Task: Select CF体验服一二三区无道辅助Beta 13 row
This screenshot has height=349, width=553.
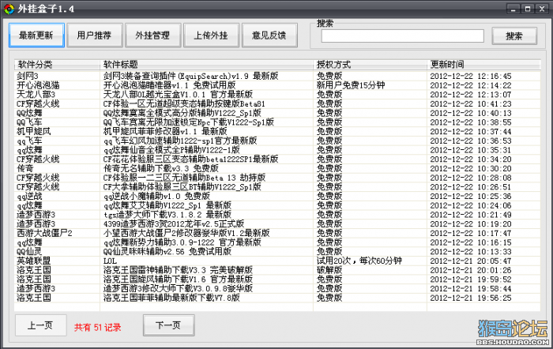Action: click(x=277, y=178)
